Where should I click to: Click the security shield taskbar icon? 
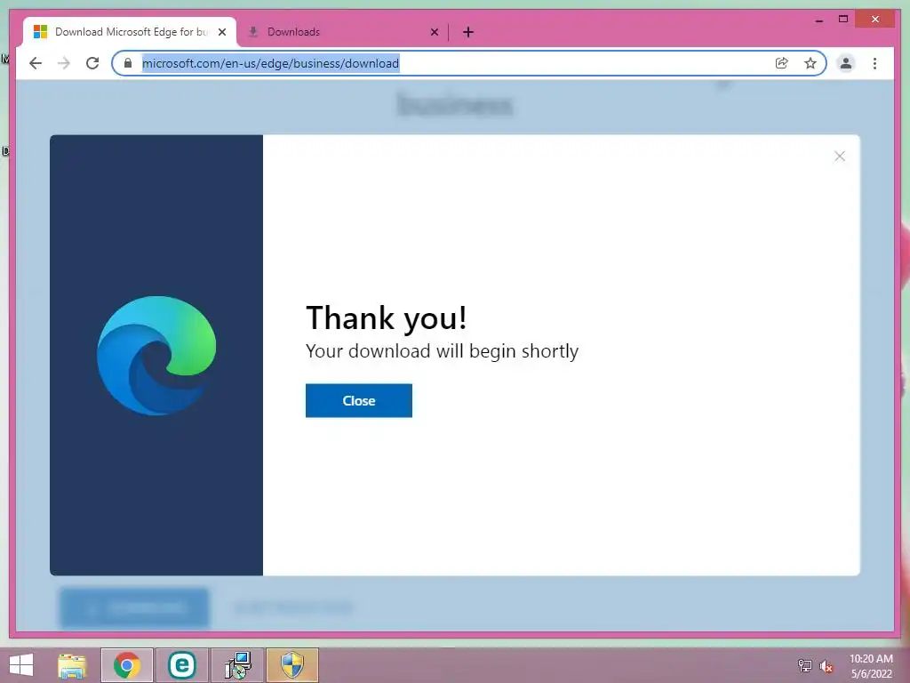click(x=292, y=665)
